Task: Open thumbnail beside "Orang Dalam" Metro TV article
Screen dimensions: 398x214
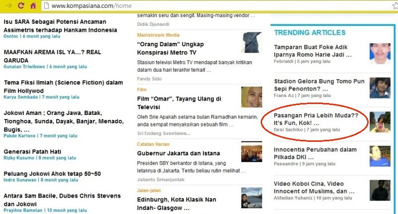Action: 252,42
